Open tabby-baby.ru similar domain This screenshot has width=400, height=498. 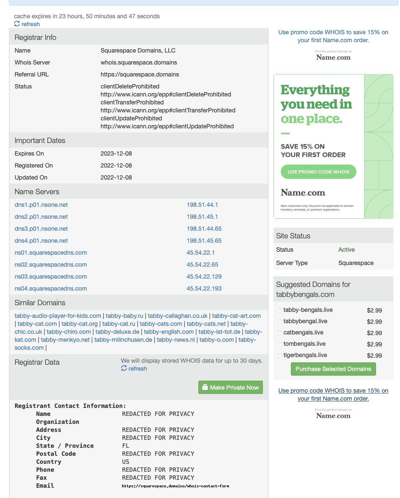coord(124,316)
